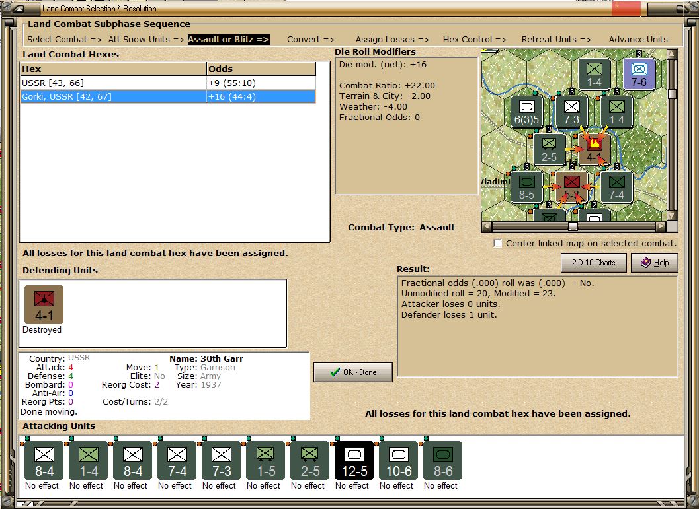The height and width of the screenshot is (509, 699).
Task: Select the 7-4 attacking unit counter
Action: (x=177, y=461)
